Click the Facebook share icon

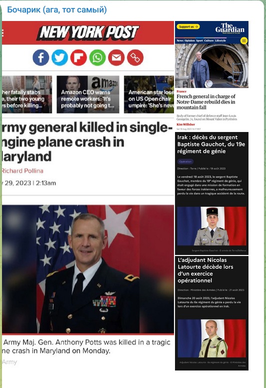pos(41,57)
